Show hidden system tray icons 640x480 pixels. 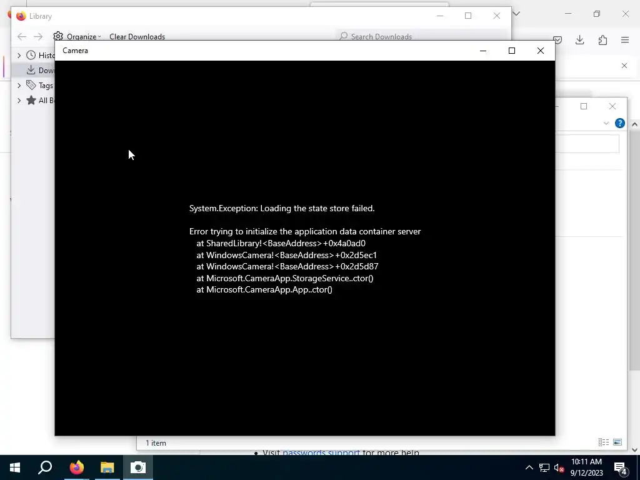point(529,467)
